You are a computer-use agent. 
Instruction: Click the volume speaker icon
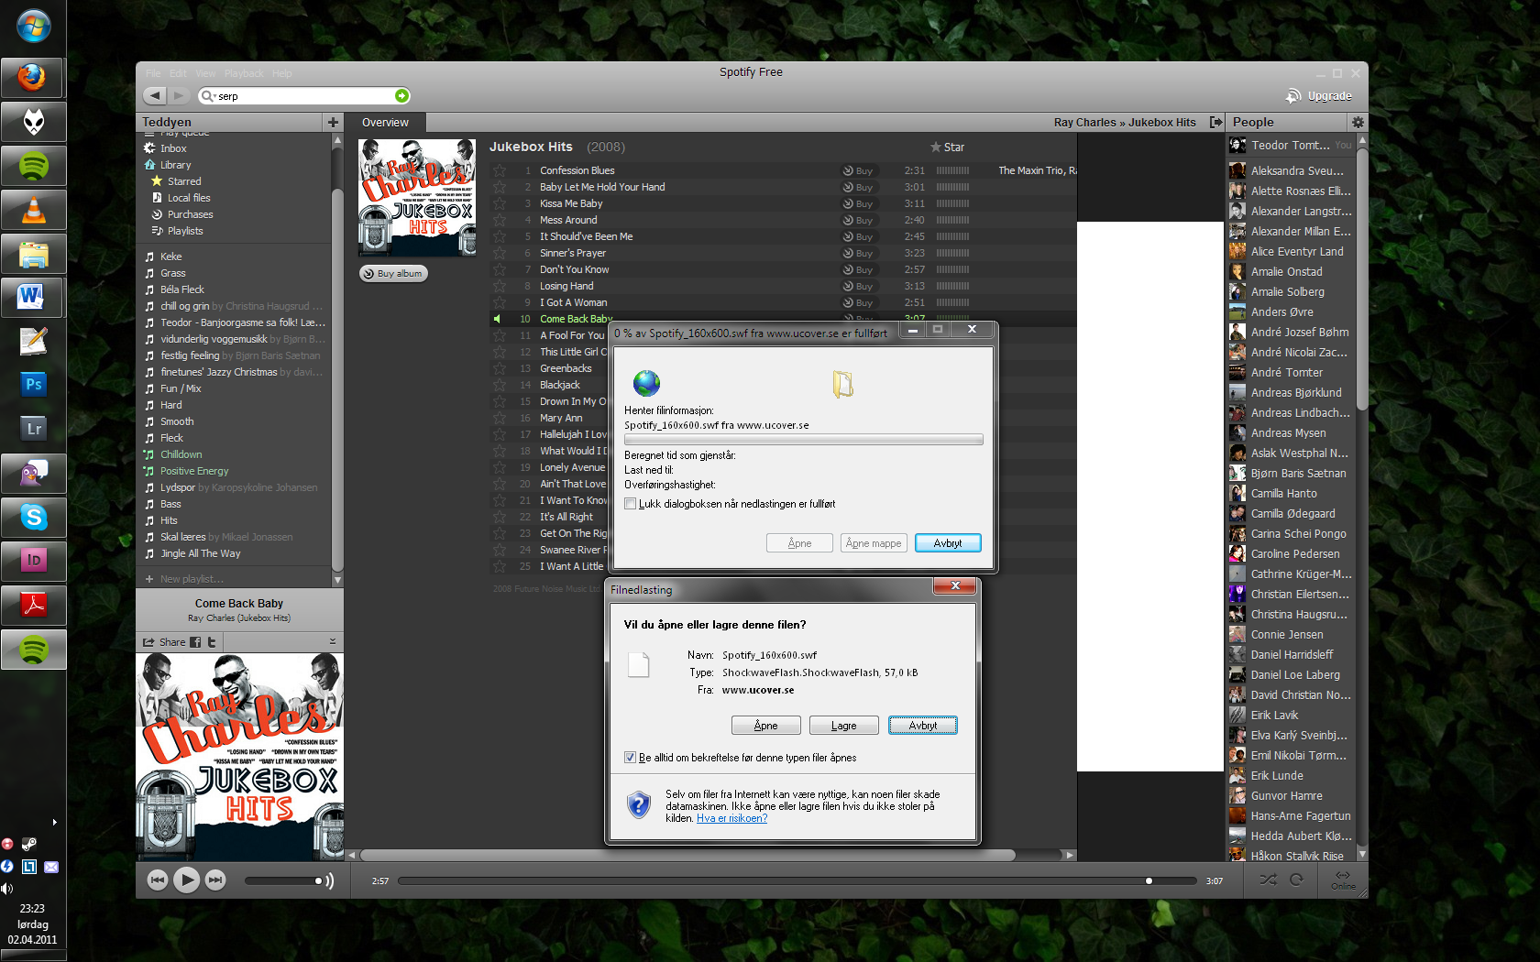point(329,881)
